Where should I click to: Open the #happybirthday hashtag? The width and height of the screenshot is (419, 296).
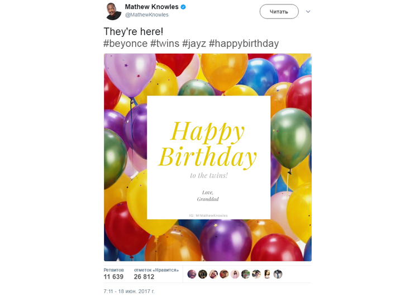pyautogui.click(x=244, y=44)
